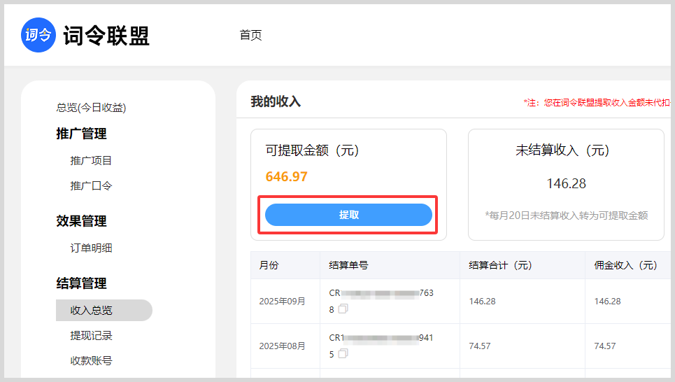The height and width of the screenshot is (382, 675).
Task: Open 收款账号 sidebar item
Action: tap(91, 360)
